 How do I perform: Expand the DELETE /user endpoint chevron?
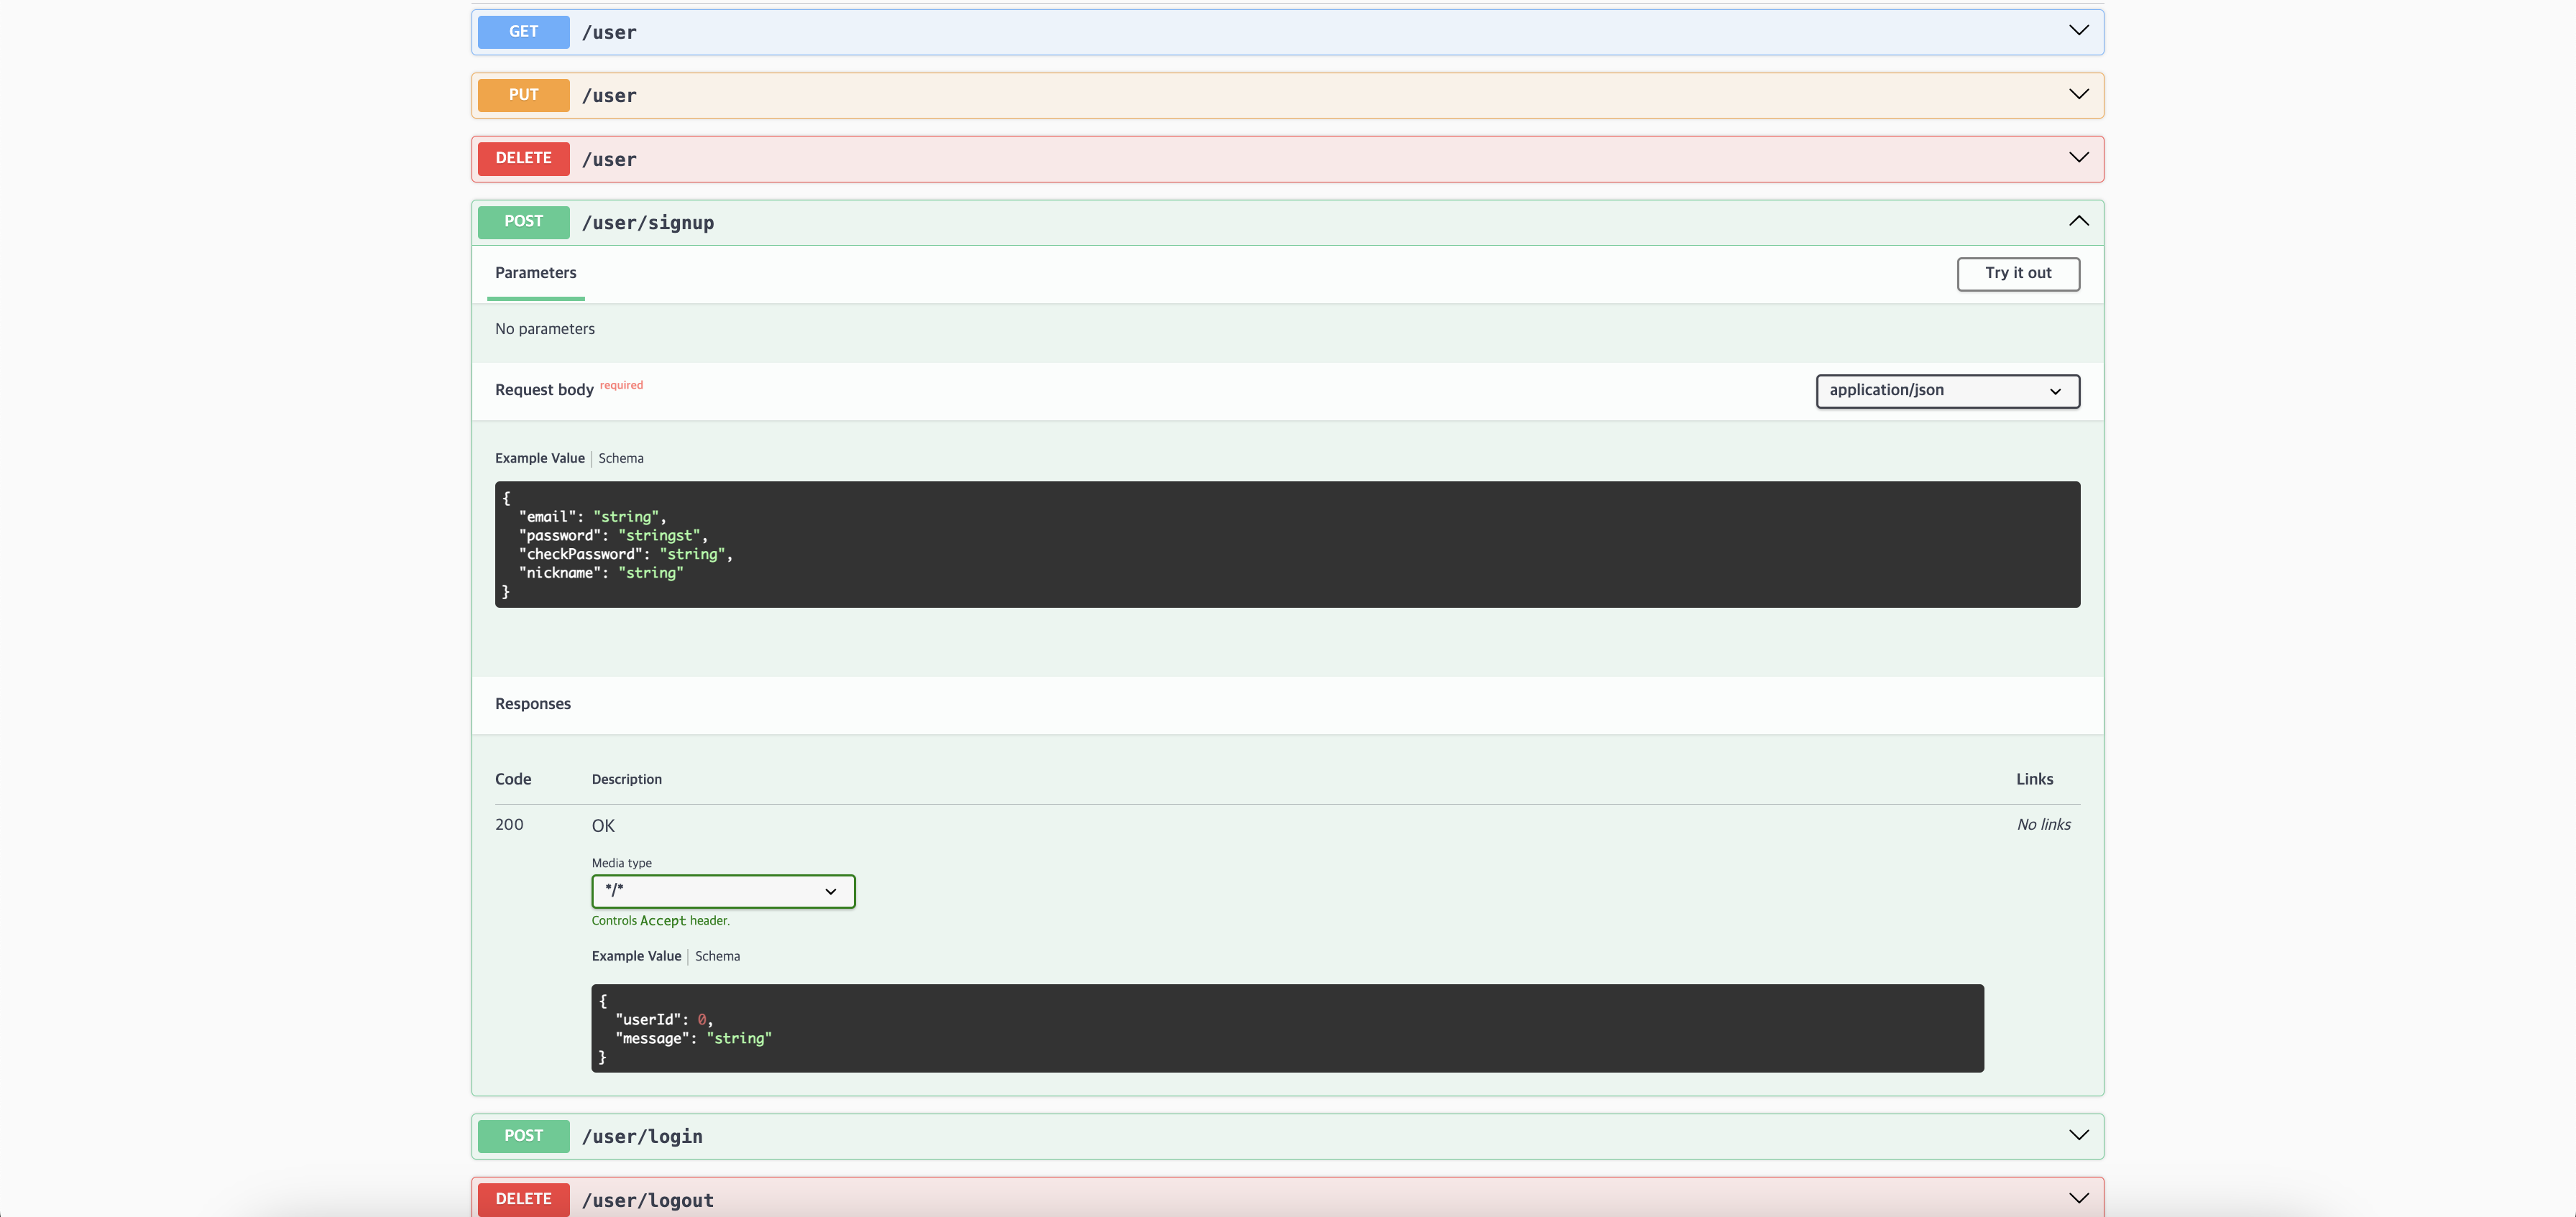tap(2078, 158)
